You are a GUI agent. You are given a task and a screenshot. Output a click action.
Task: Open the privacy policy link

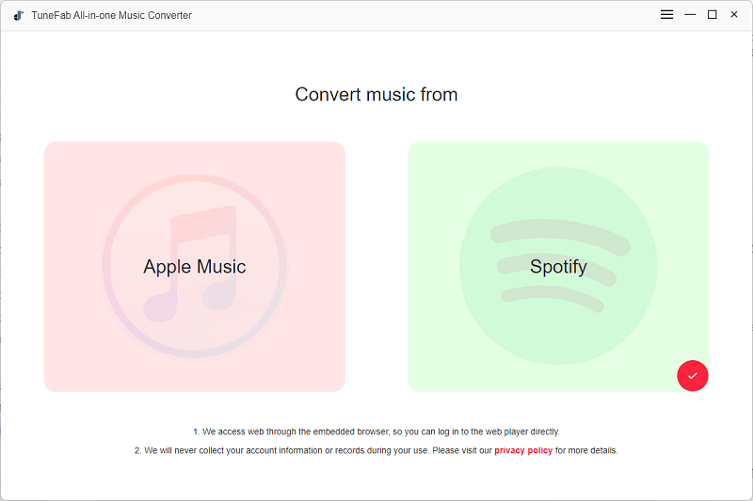(523, 450)
